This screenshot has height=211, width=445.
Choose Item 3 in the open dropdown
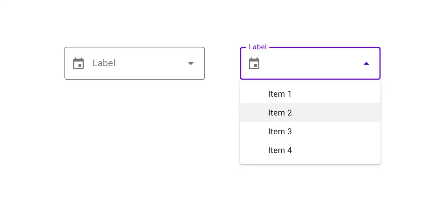(x=280, y=131)
